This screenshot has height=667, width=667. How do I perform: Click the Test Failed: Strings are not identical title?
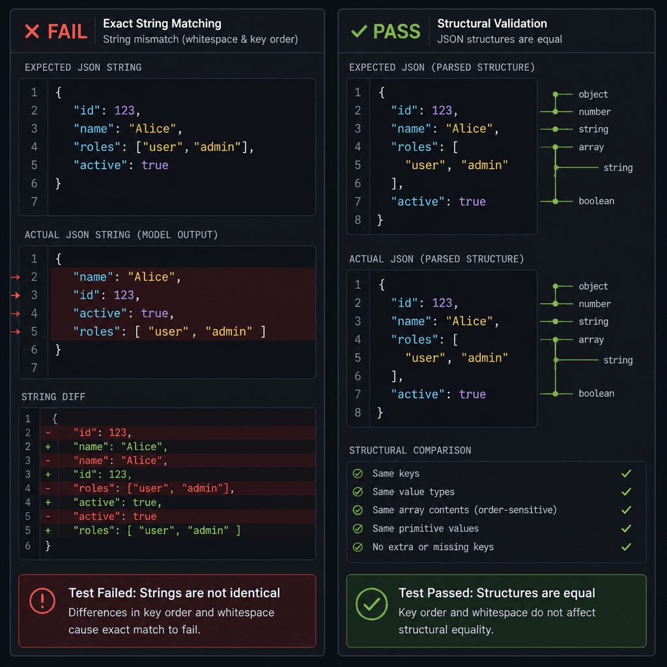tap(174, 593)
